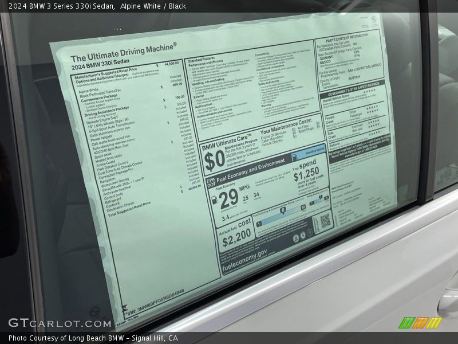Click 'Anthracite headliner' option line

coord(117,191)
